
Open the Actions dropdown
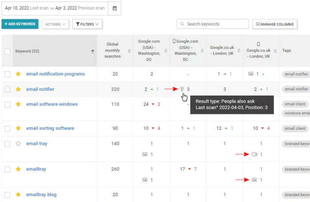click(x=55, y=24)
